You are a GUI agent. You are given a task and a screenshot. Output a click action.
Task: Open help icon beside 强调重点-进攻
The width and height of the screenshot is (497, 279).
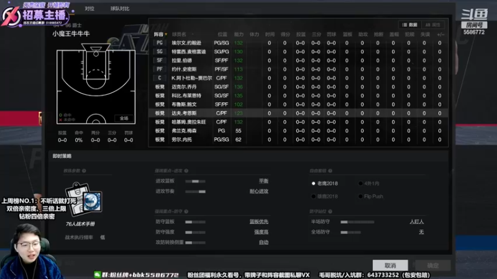186,171
